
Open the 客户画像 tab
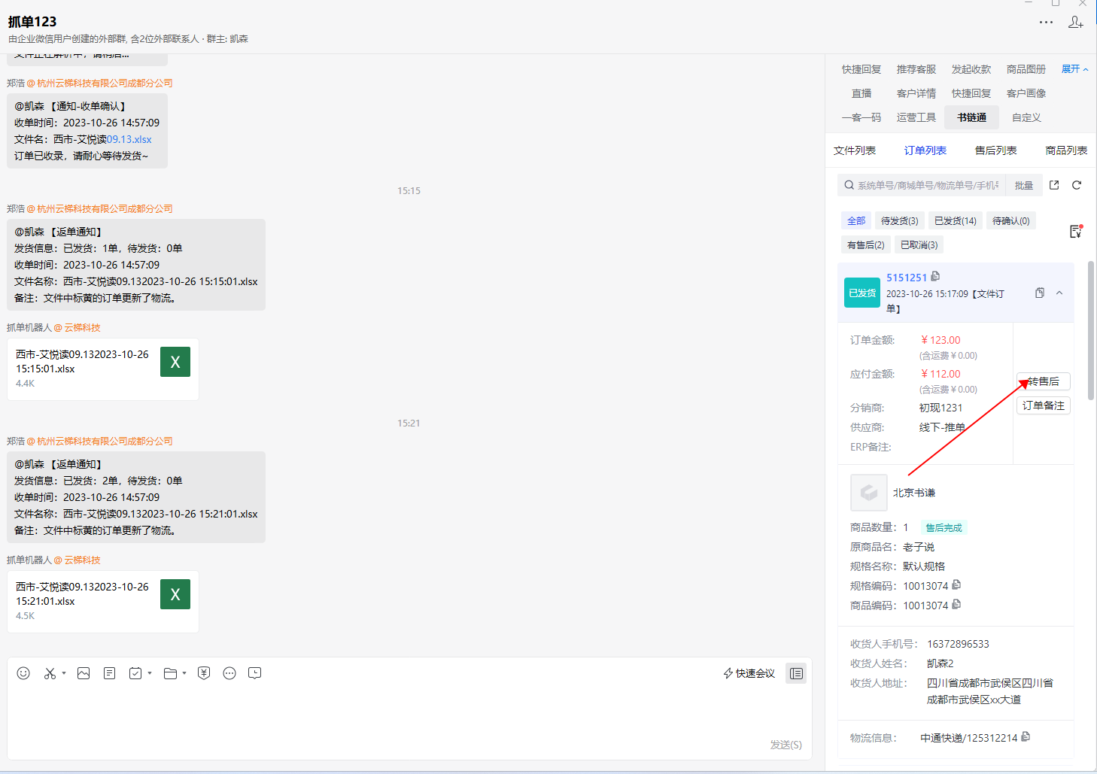pyautogui.click(x=1026, y=93)
